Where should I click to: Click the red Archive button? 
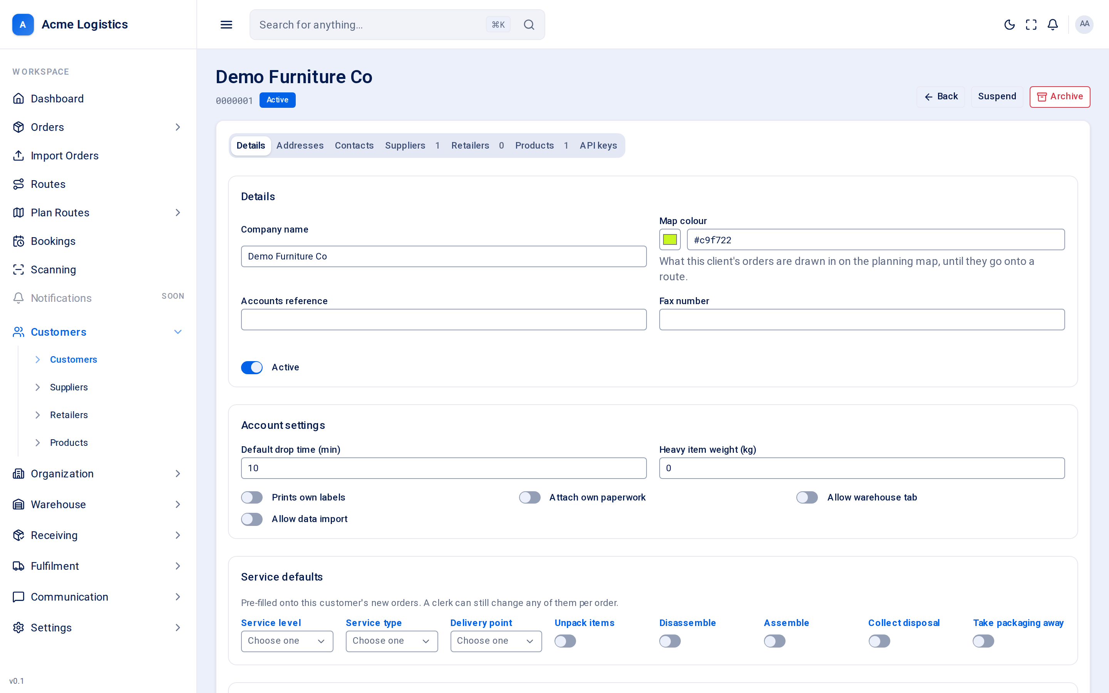(1059, 97)
